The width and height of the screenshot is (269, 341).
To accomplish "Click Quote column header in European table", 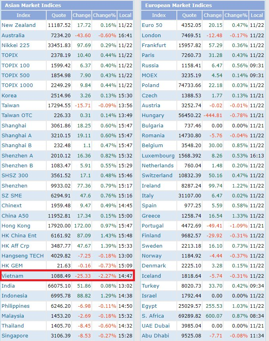I will tap(189, 15).
